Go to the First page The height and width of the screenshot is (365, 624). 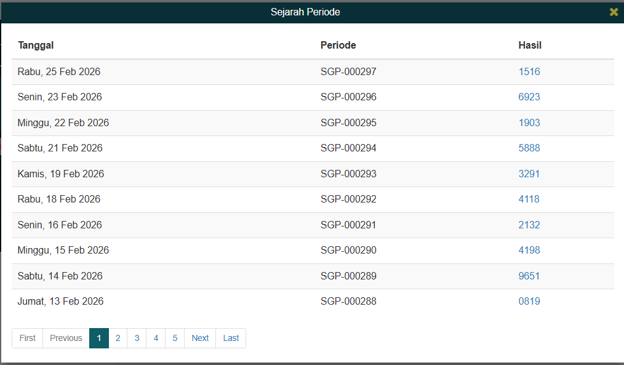pyautogui.click(x=28, y=338)
